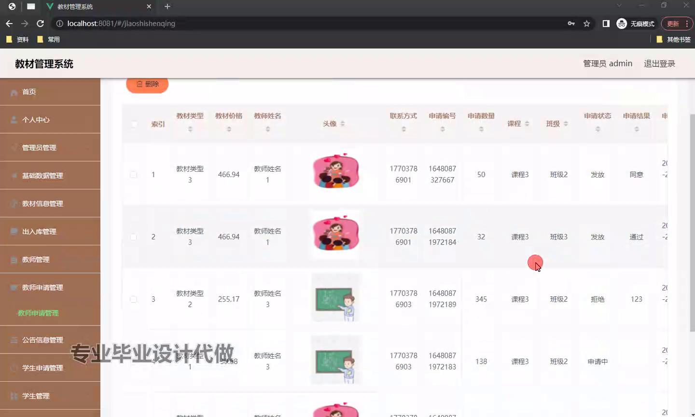Viewport: 695px width, 417px height.
Task: Open the 资料 bookmark folder
Action: pyautogui.click(x=17, y=40)
